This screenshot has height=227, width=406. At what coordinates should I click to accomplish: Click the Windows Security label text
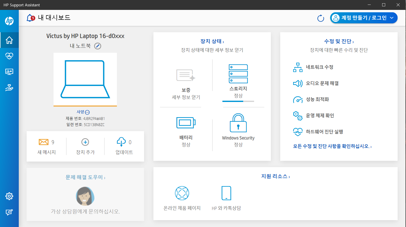tap(238, 138)
